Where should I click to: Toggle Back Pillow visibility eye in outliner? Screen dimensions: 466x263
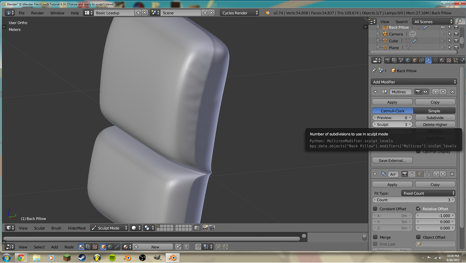pyautogui.click(x=443, y=27)
